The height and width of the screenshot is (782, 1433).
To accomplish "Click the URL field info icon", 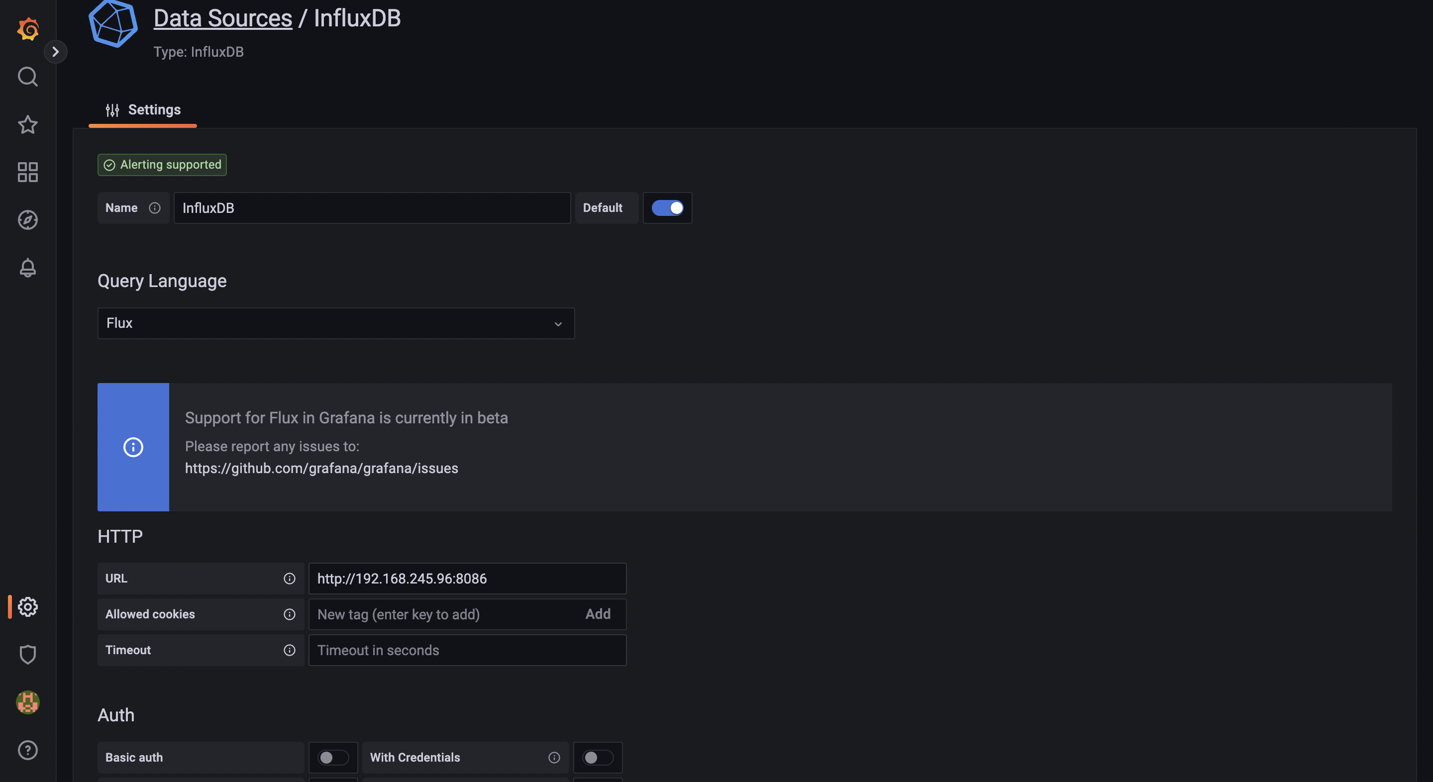I will 289,579.
